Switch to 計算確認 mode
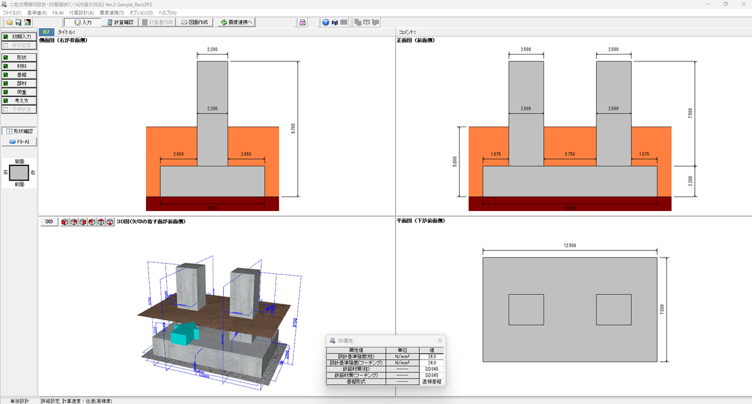Screen dimensions: 752x404 click(119, 23)
